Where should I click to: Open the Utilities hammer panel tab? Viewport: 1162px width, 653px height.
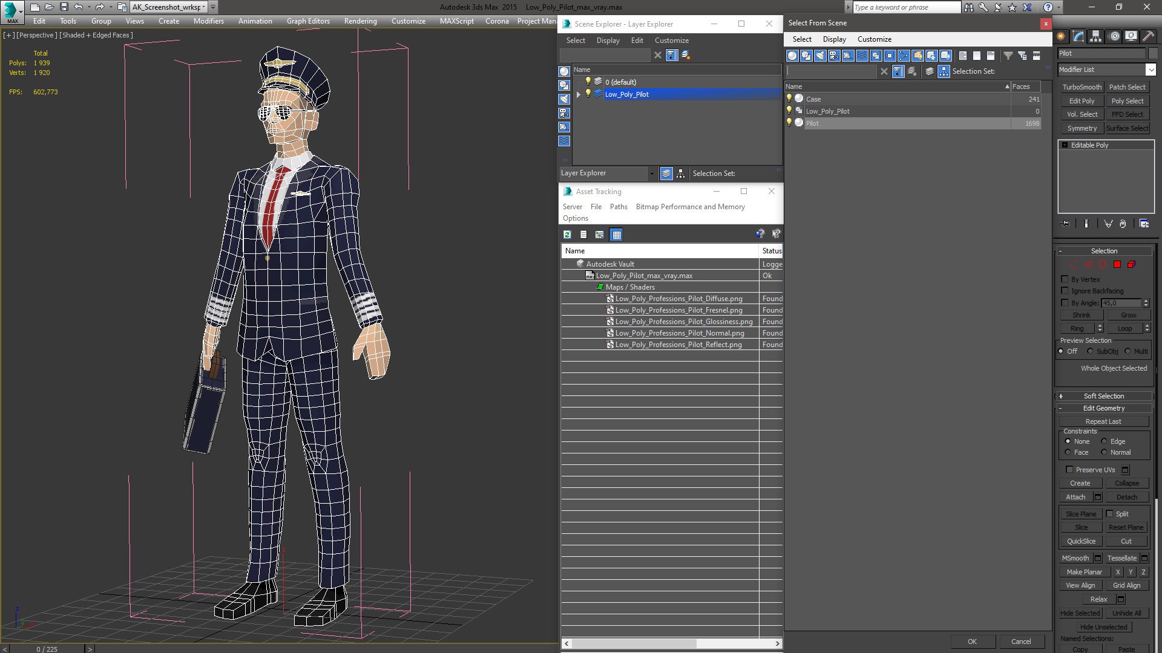click(x=1148, y=36)
